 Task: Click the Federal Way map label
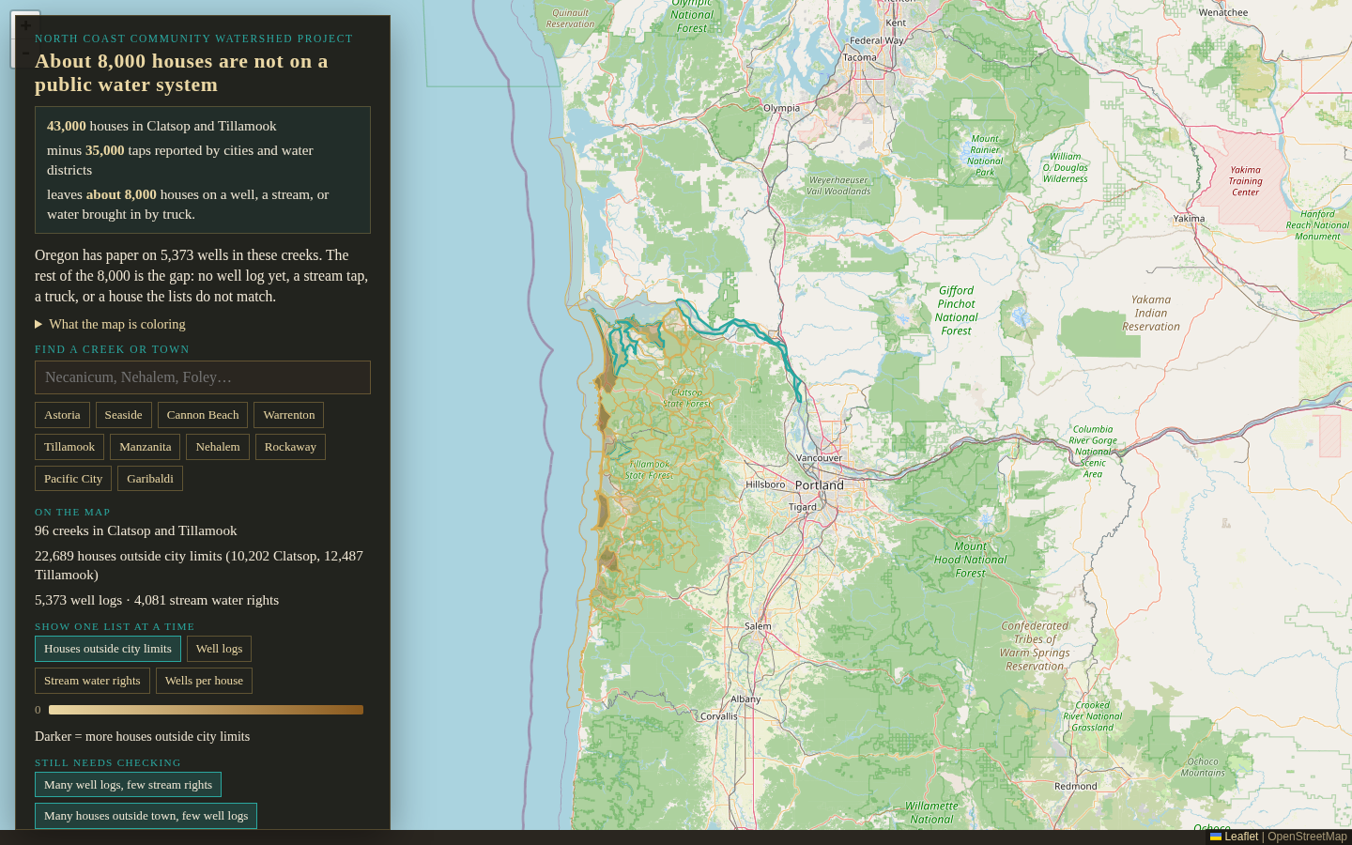click(x=877, y=41)
